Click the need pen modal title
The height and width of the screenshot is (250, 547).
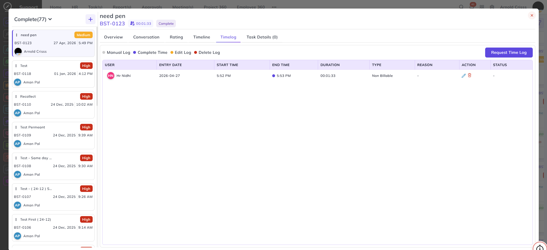pyautogui.click(x=113, y=16)
